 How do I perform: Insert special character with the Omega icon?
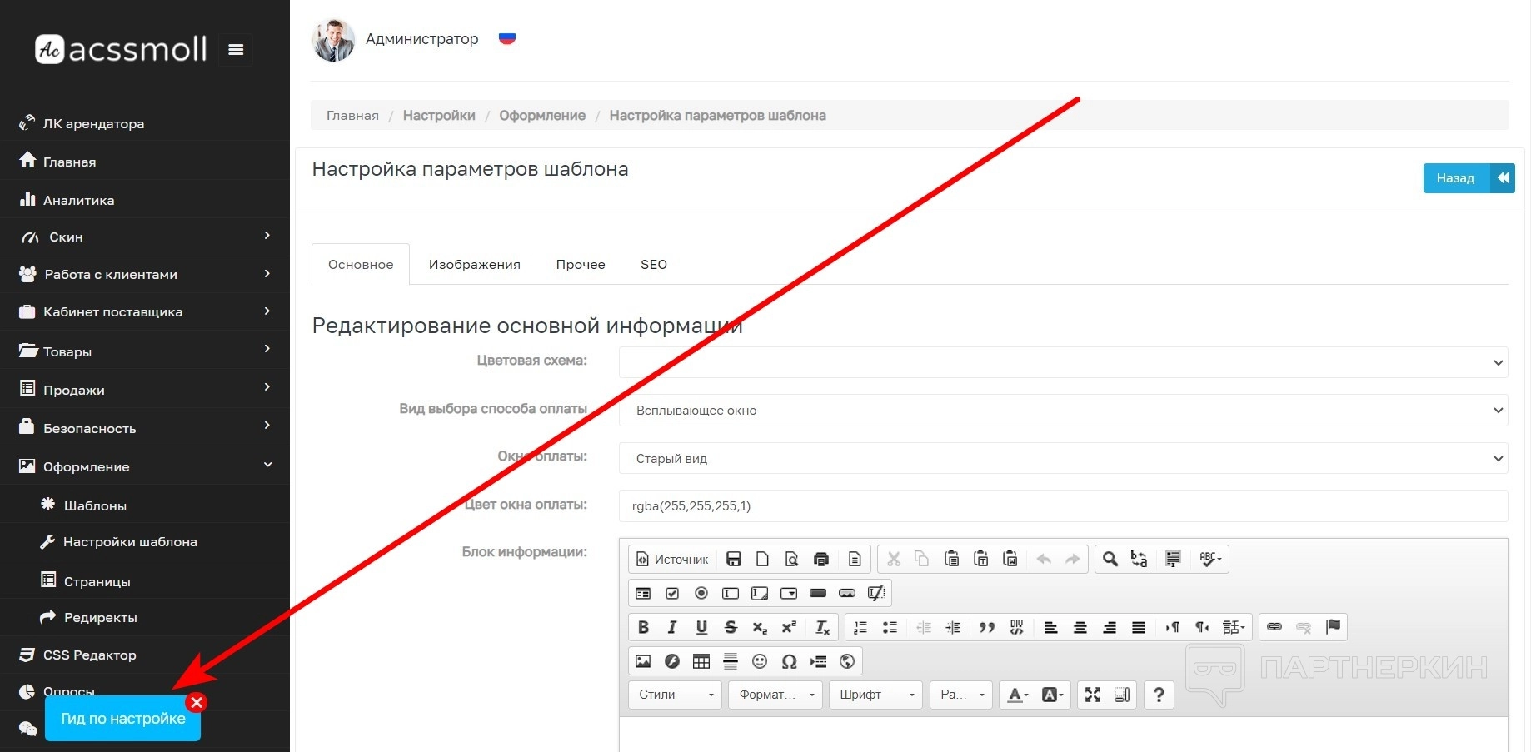click(x=789, y=661)
